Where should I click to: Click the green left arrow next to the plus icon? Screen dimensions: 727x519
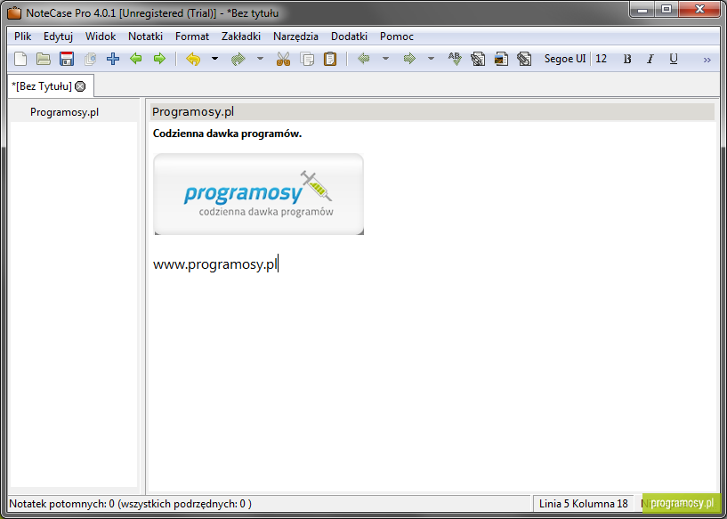coord(136,59)
